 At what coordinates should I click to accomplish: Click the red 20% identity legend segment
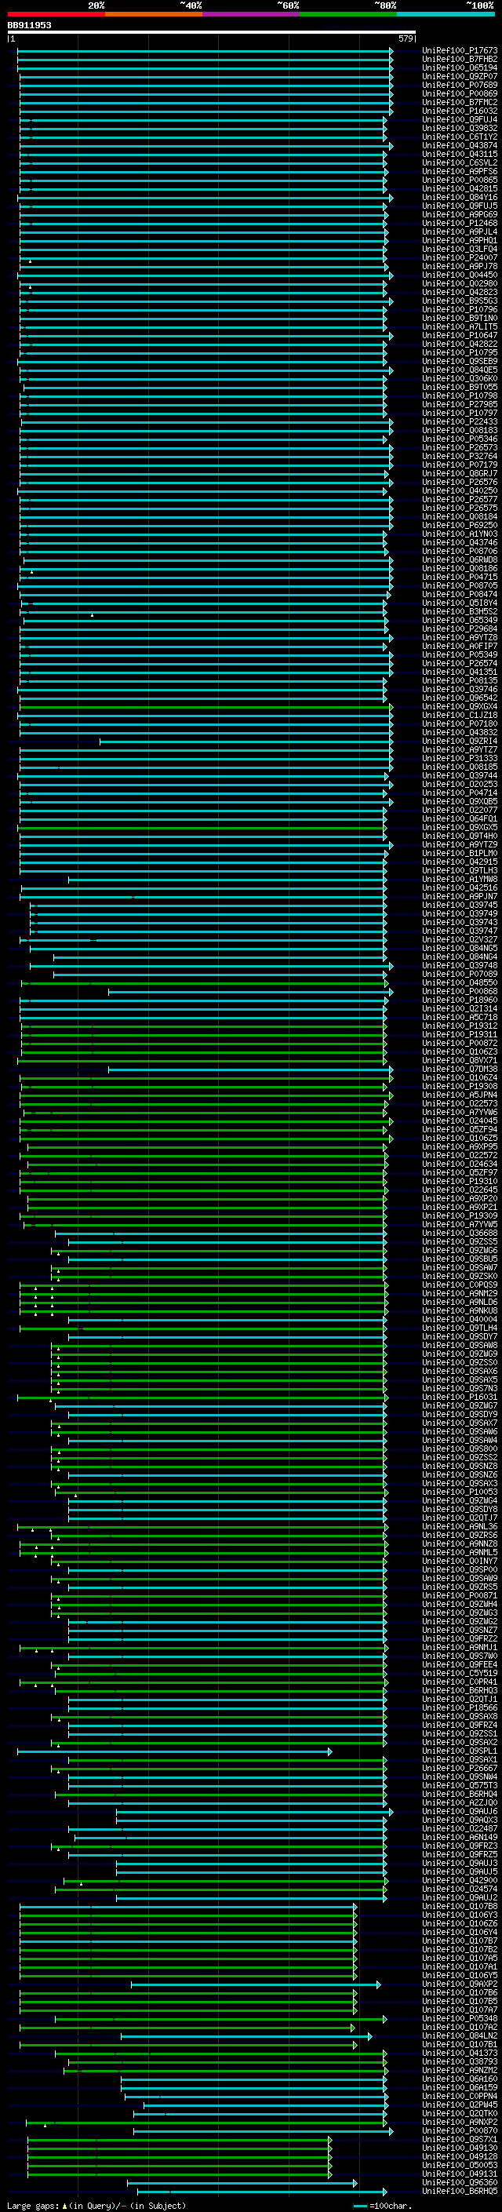click(56, 14)
